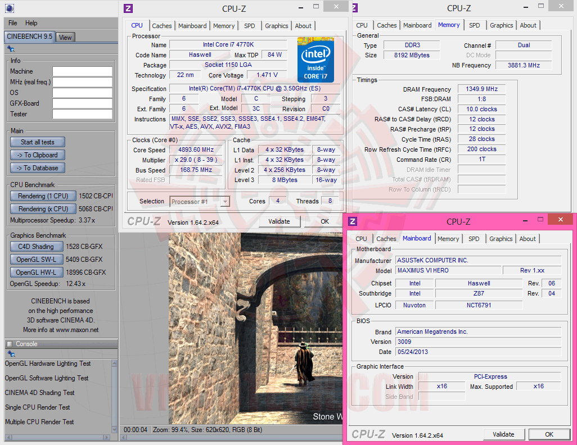Click Start all tests button
Viewport: 577px width, 445px height.
click(x=38, y=142)
